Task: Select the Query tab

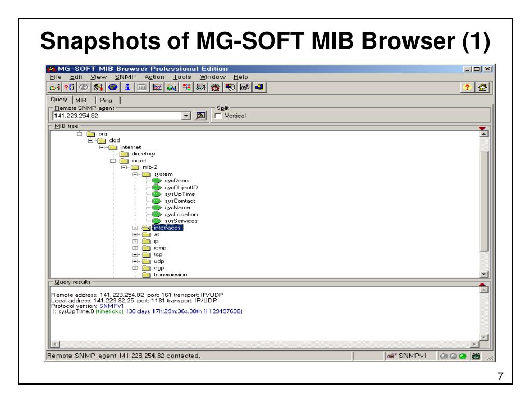Action: [x=59, y=99]
